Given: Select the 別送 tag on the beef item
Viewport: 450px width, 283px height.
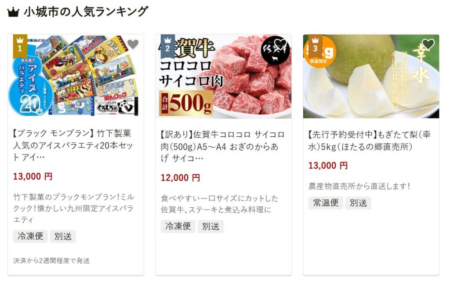Looking at the screenshot, I should (x=210, y=226).
